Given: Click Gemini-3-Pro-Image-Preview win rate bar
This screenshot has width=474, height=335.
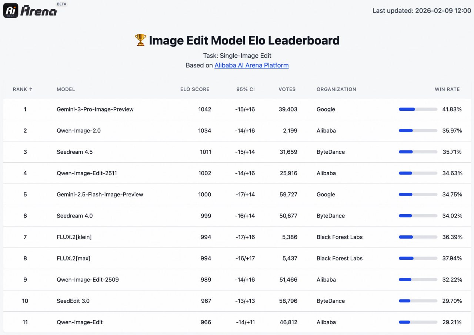Looking at the screenshot, I should [418, 109].
